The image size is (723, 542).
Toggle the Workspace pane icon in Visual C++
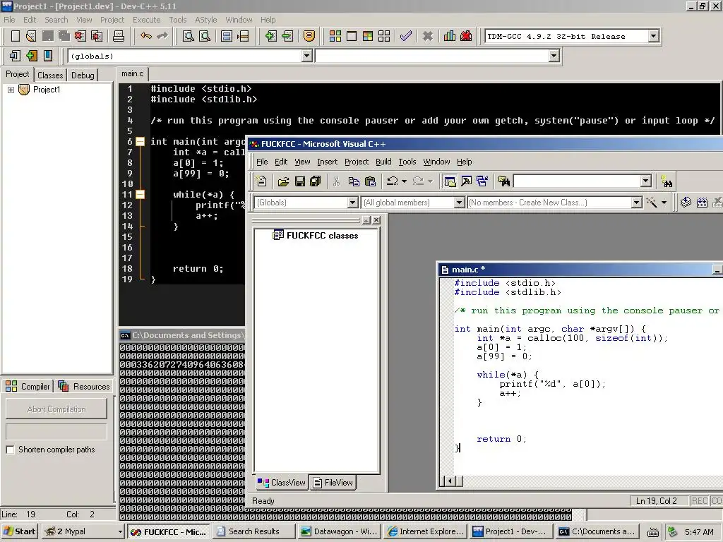(450, 181)
